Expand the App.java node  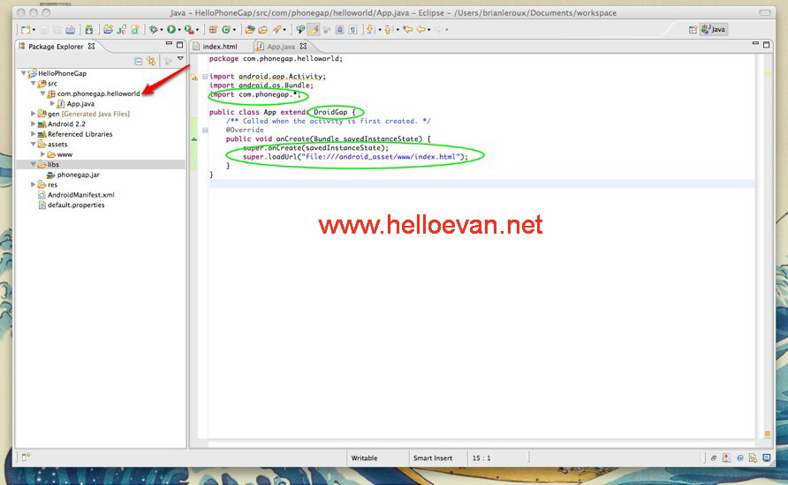coord(52,104)
